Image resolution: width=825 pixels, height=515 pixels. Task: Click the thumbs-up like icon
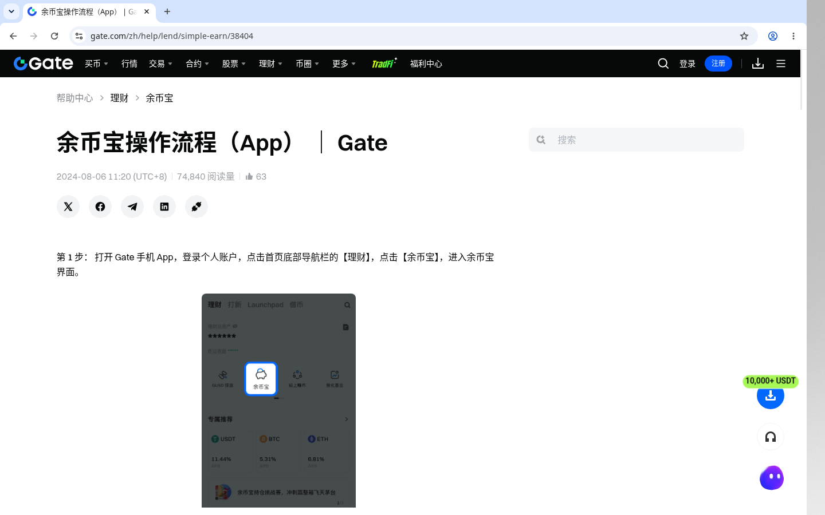[249, 176]
